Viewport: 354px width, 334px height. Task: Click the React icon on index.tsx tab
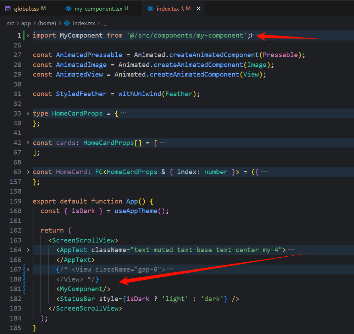click(150, 9)
